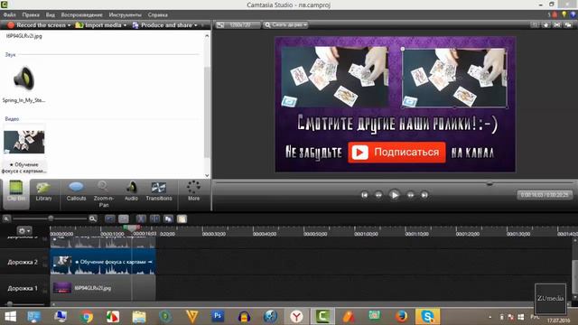Select the Дорожка 2 track header
The width and height of the screenshot is (578, 325).
(x=23, y=262)
